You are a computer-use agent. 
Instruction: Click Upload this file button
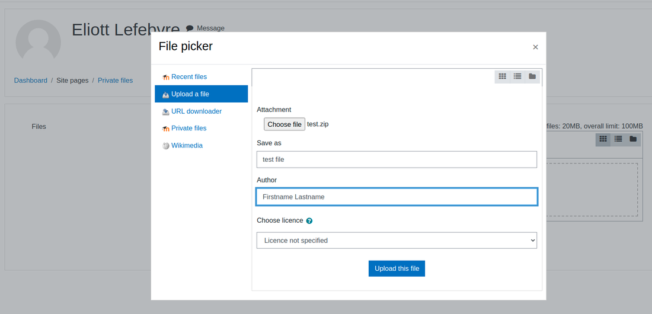[x=397, y=268]
